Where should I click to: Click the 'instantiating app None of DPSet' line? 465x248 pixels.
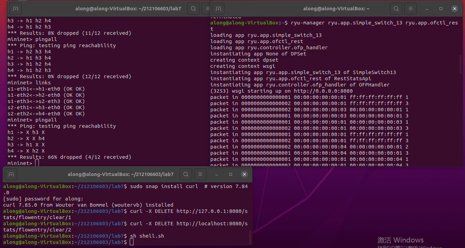click(x=258, y=54)
